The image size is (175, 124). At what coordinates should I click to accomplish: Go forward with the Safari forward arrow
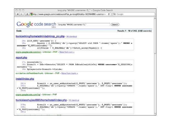coord(22,14)
